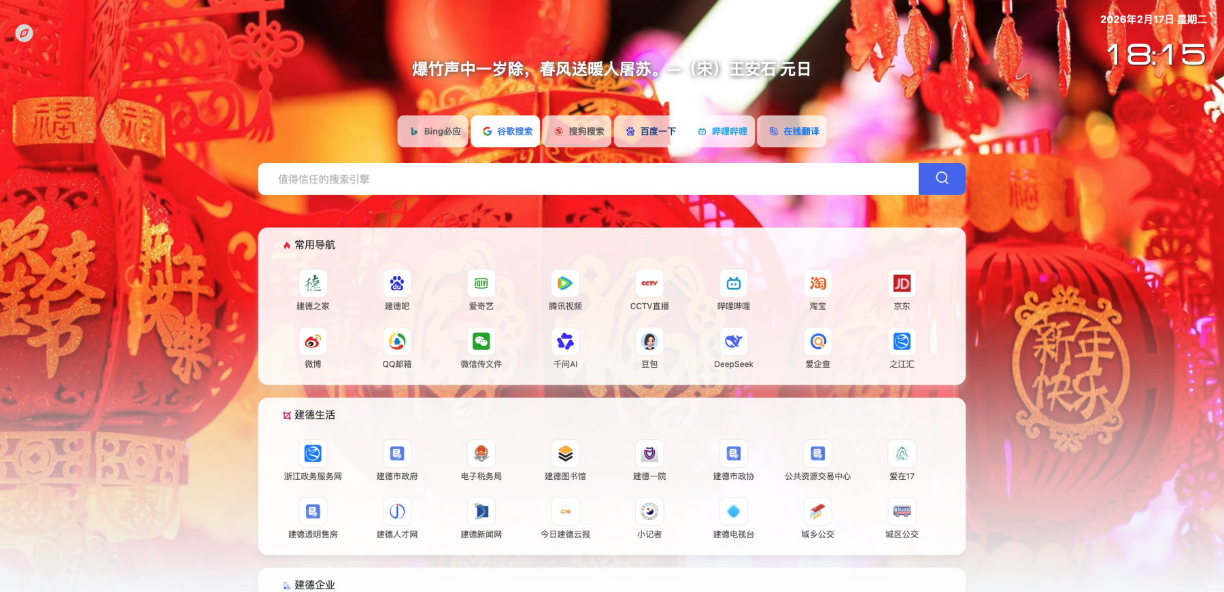Focus the 值得信任的搜索引擎 search field
1224x592 pixels.
pos(588,179)
